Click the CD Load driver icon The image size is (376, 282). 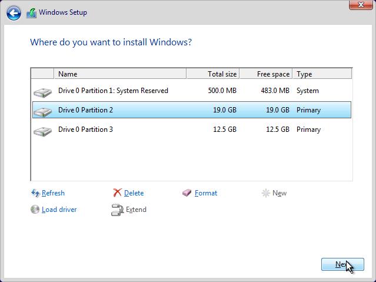point(35,209)
